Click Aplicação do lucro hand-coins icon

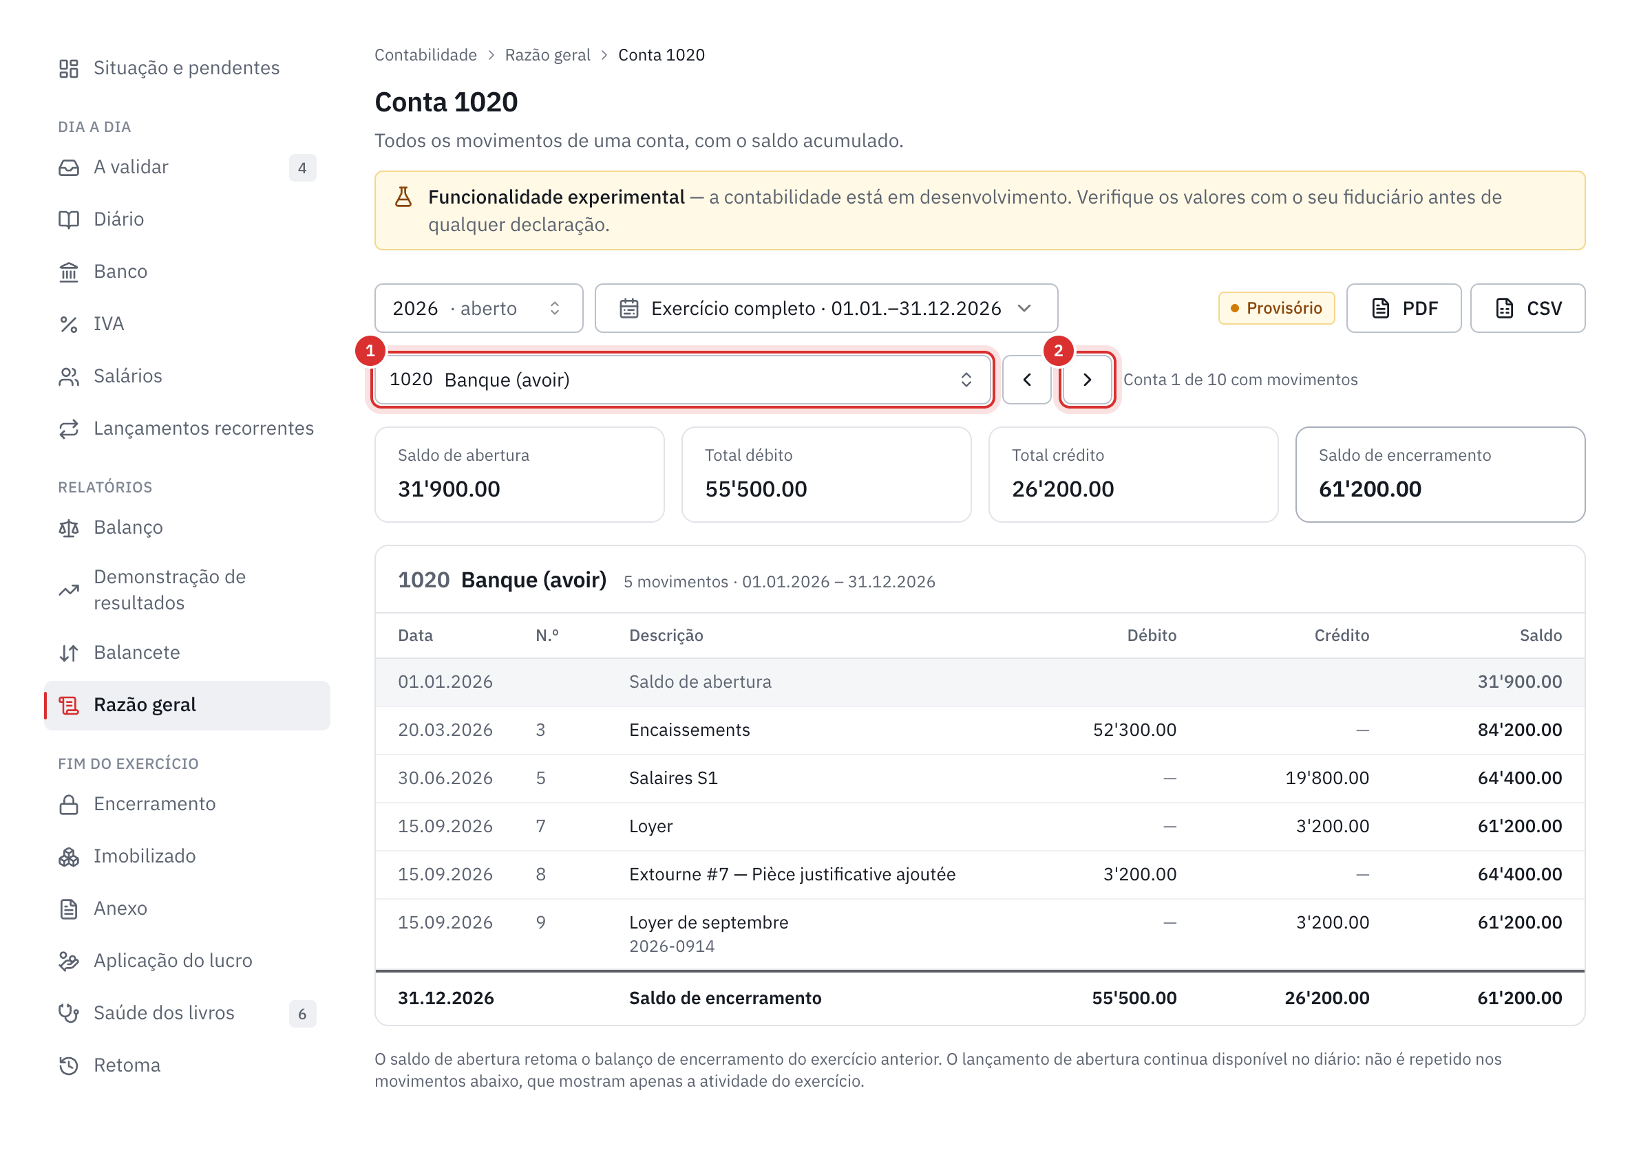[x=69, y=962]
